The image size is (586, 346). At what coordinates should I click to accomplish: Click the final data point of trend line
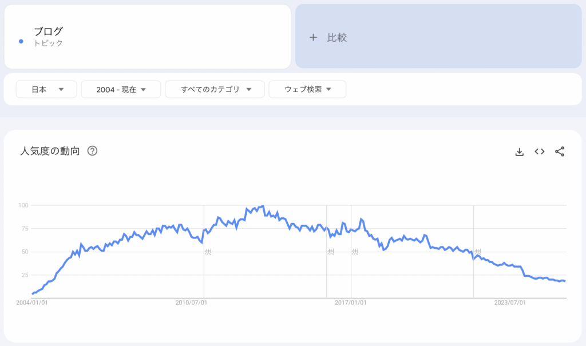565,281
